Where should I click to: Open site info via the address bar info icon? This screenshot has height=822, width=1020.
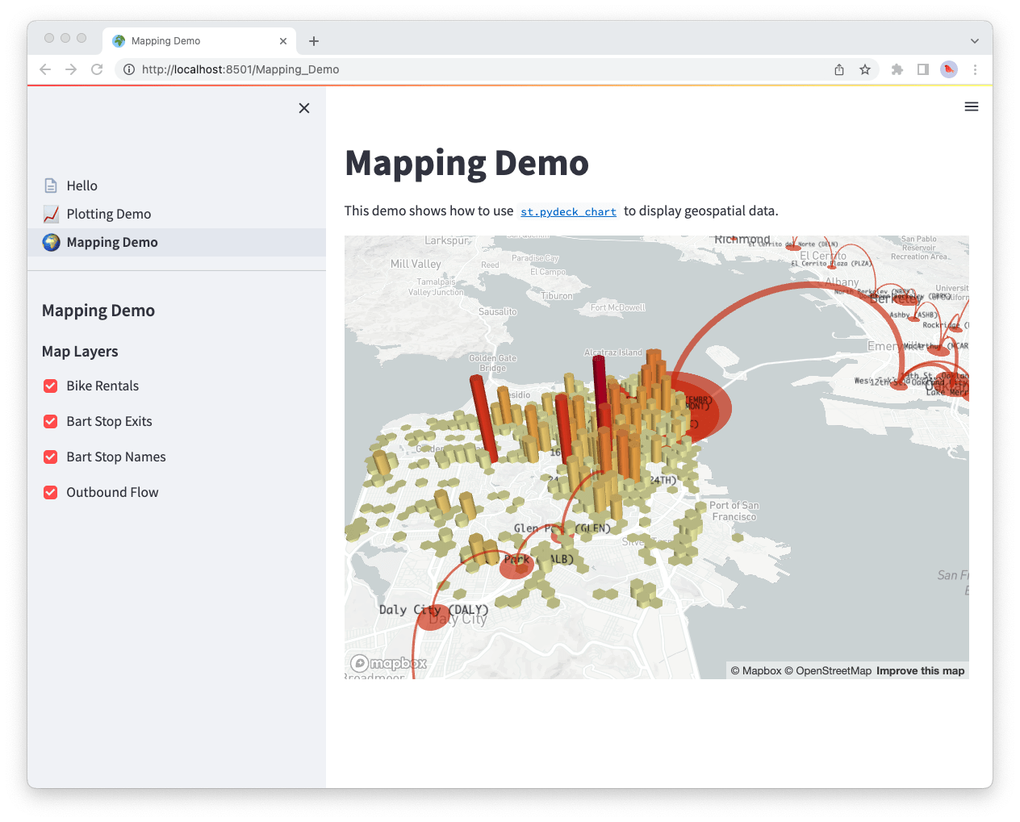click(x=128, y=69)
